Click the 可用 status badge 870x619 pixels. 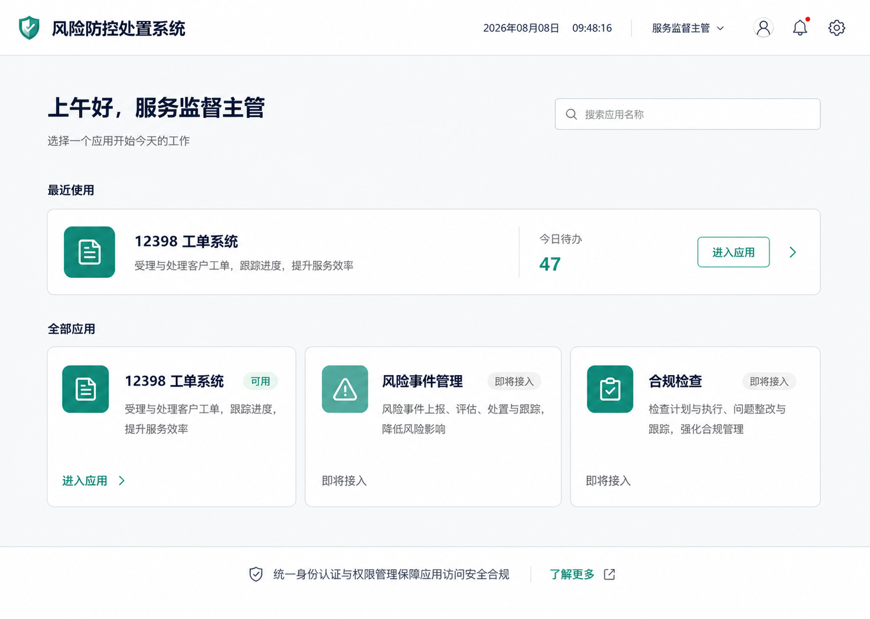tap(260, 381)
